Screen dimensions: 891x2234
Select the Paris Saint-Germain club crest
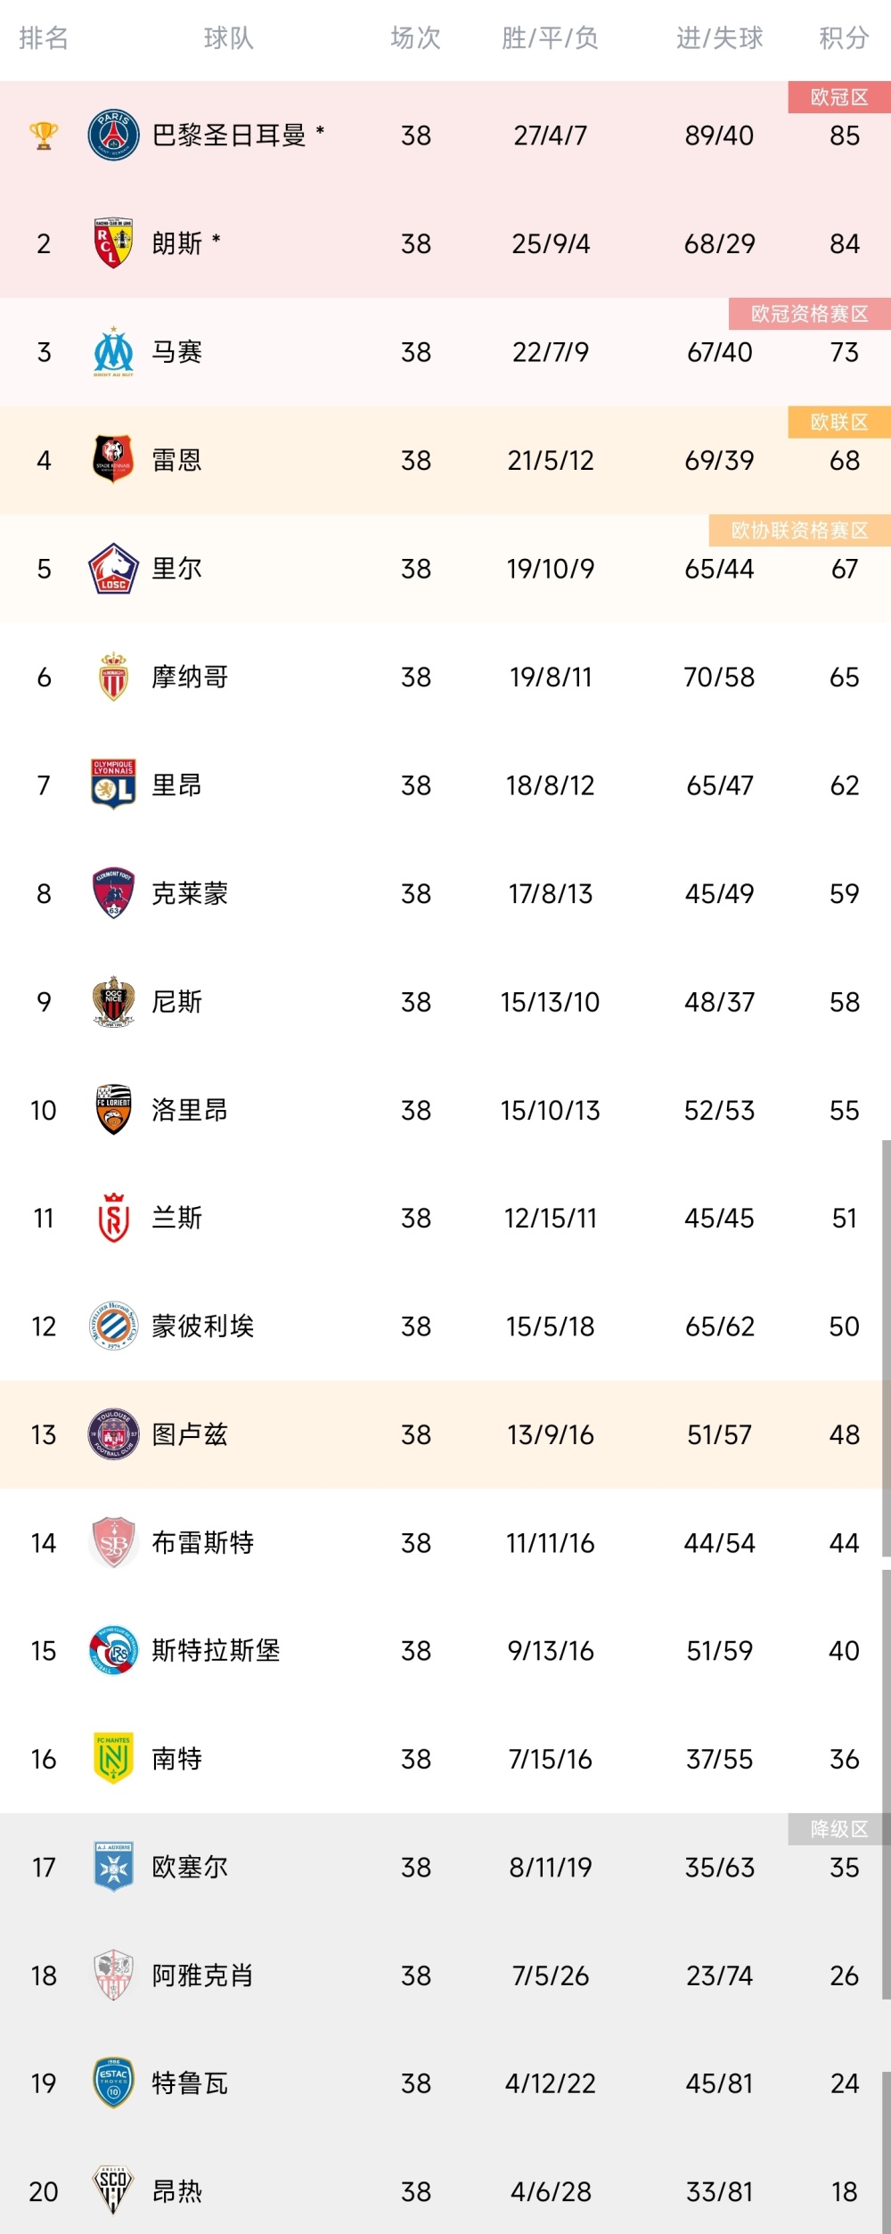(113, 136)
